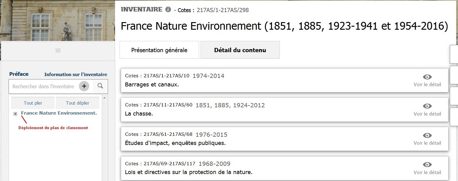The height and width of the screenshot is (181, 458).
Task: Click the header Cotes 217AS/1-217AS/298 text
Action: (214, 10)
